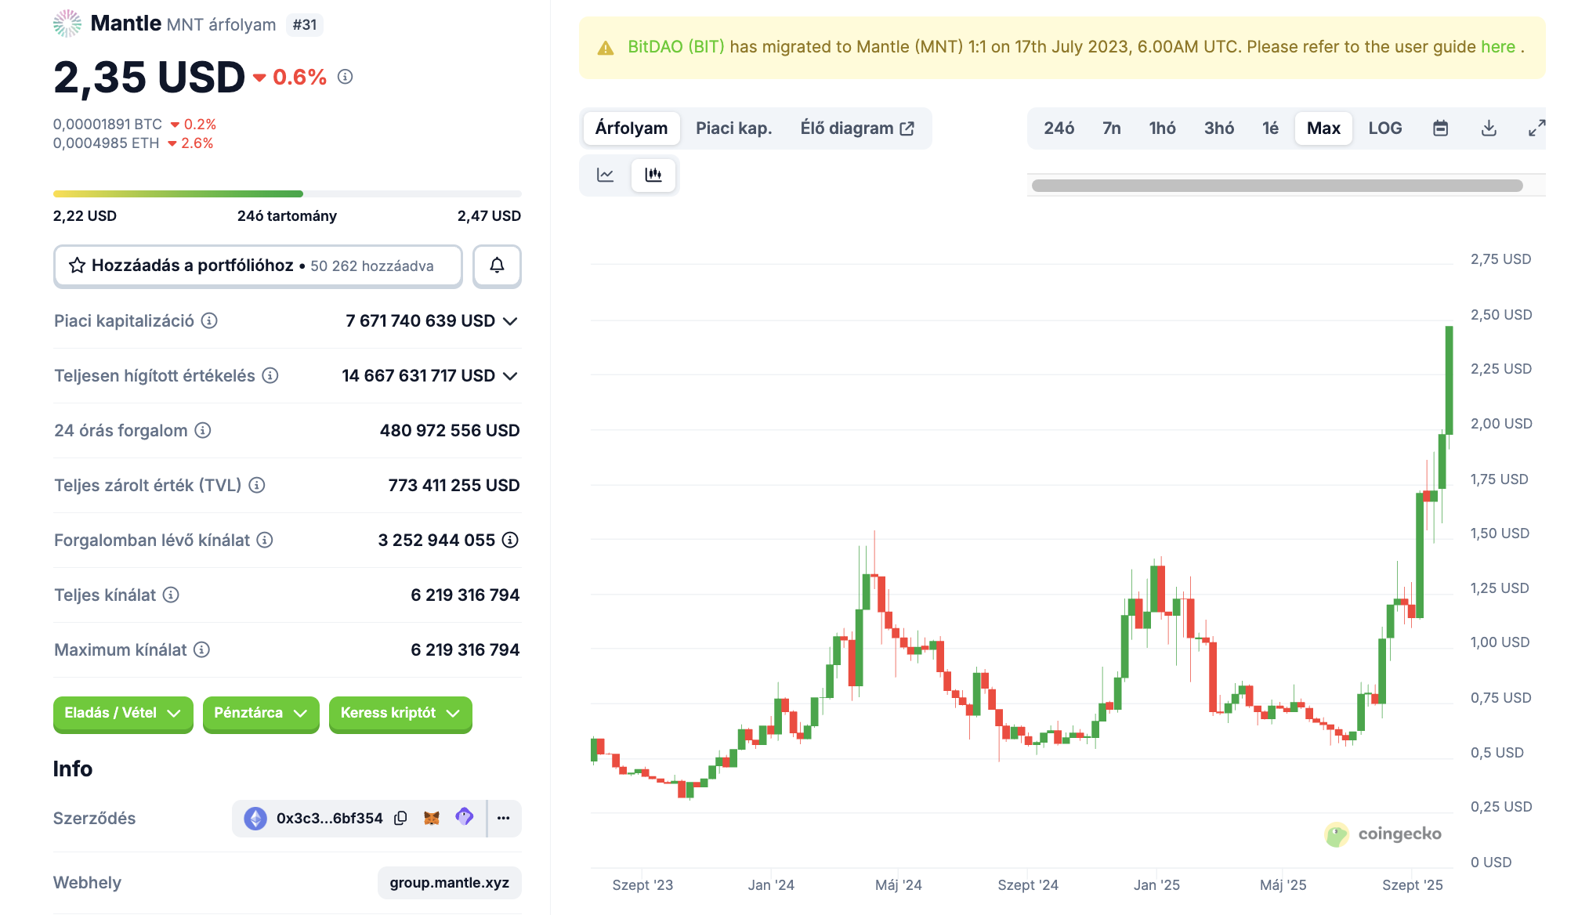Download the chart data
Screen dimensions: 1578x915
pyautogui.click(x=1489, y=128)
